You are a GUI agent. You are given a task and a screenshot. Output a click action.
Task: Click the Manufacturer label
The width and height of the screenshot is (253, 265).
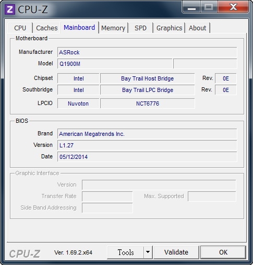click(x=35, y=52)
